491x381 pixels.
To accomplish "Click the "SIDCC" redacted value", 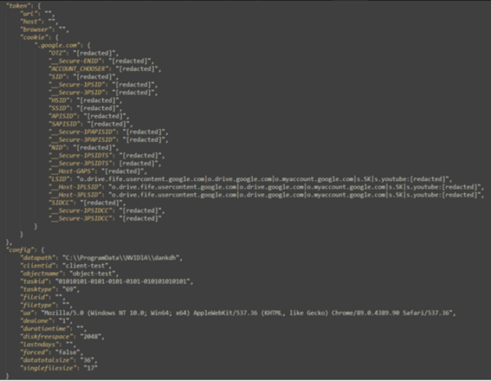I will [x=101, y=203].
